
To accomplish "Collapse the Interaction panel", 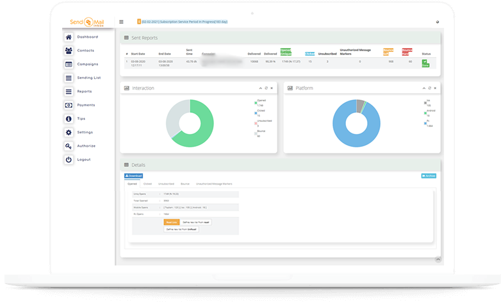I will (x=261, y=88).
